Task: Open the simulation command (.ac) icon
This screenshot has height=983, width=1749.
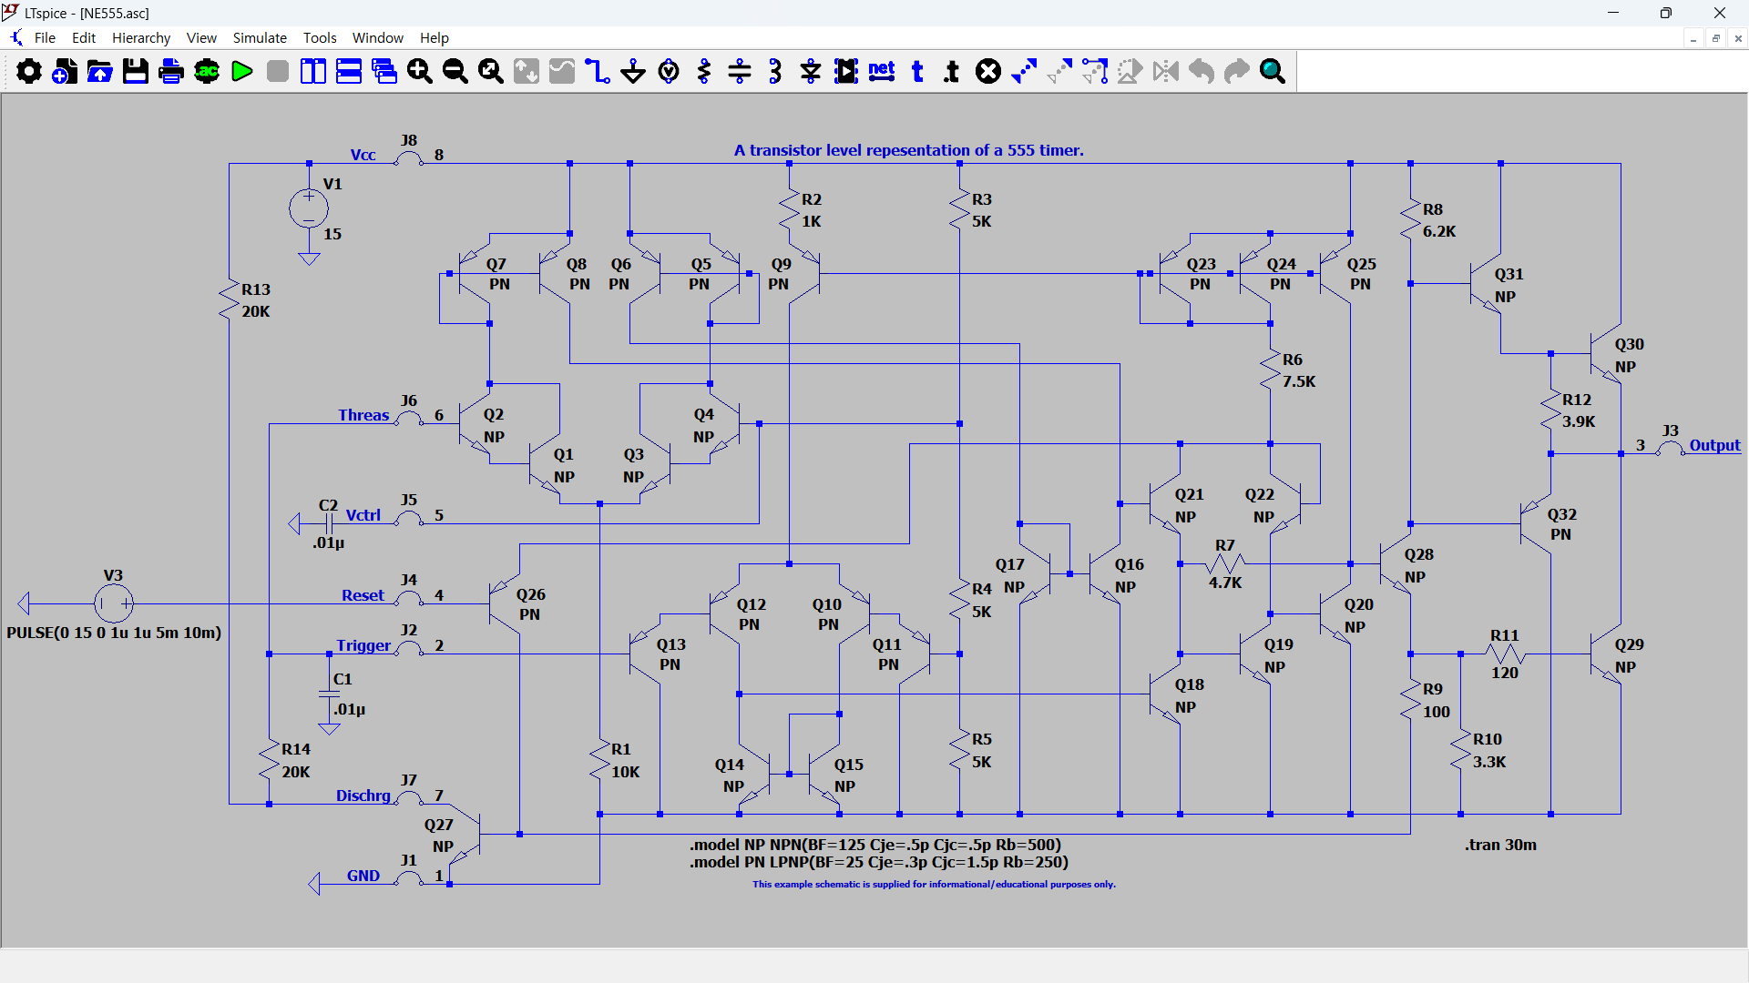Action: click(207, 71)
